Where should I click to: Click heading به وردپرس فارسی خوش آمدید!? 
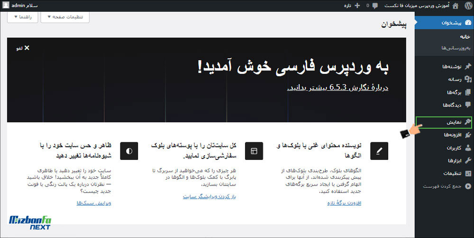click(293, 67)
